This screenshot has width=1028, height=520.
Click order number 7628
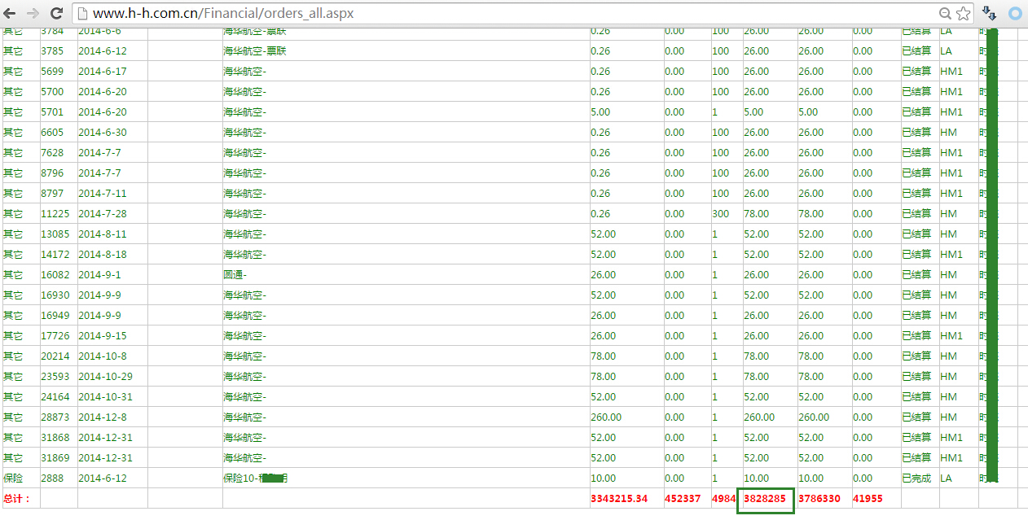point(52,152)
